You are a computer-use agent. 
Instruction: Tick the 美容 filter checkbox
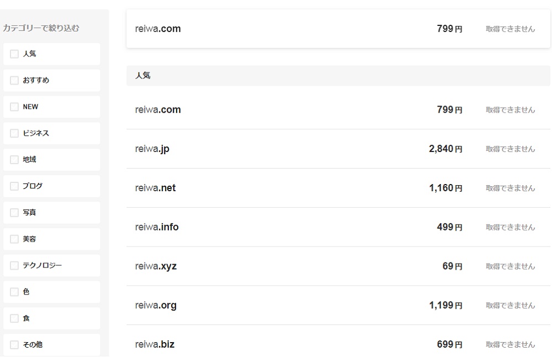[14, 239]
